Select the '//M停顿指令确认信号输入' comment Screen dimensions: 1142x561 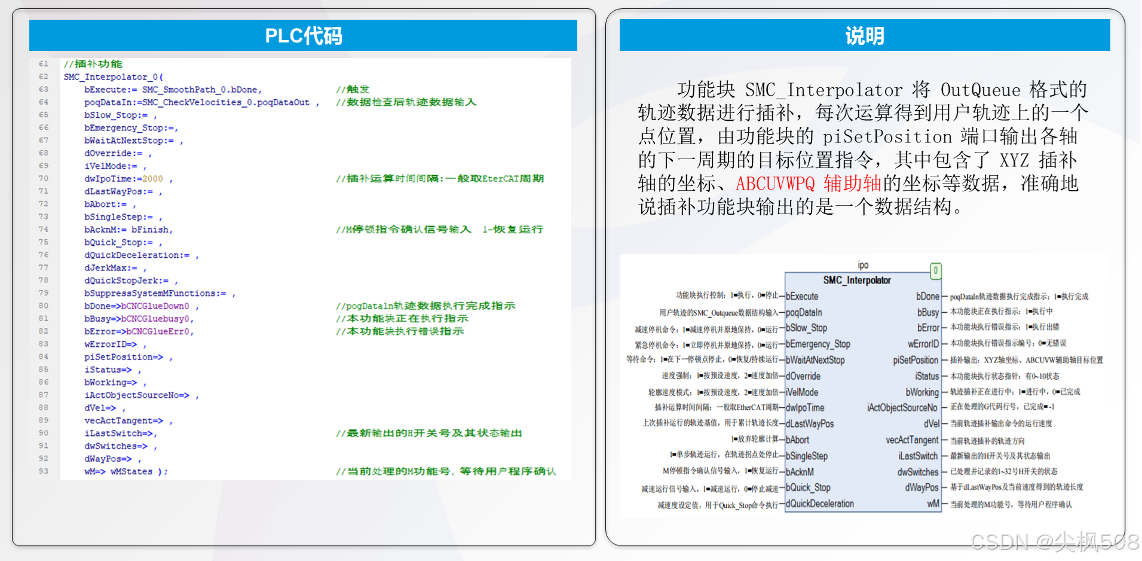(x=403, y=230)
